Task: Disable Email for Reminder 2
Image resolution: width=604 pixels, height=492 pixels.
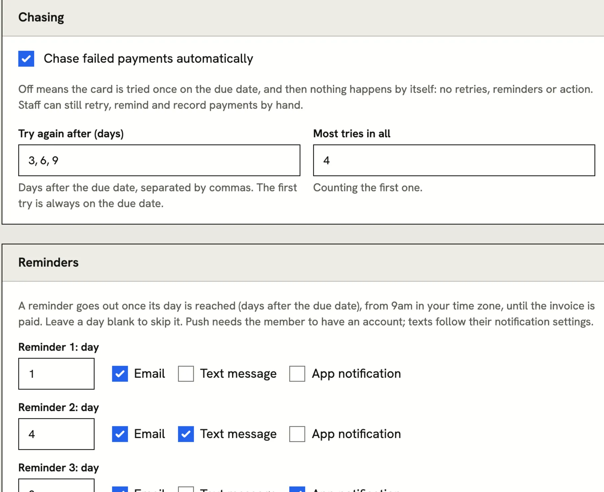Action: (120, 434)
